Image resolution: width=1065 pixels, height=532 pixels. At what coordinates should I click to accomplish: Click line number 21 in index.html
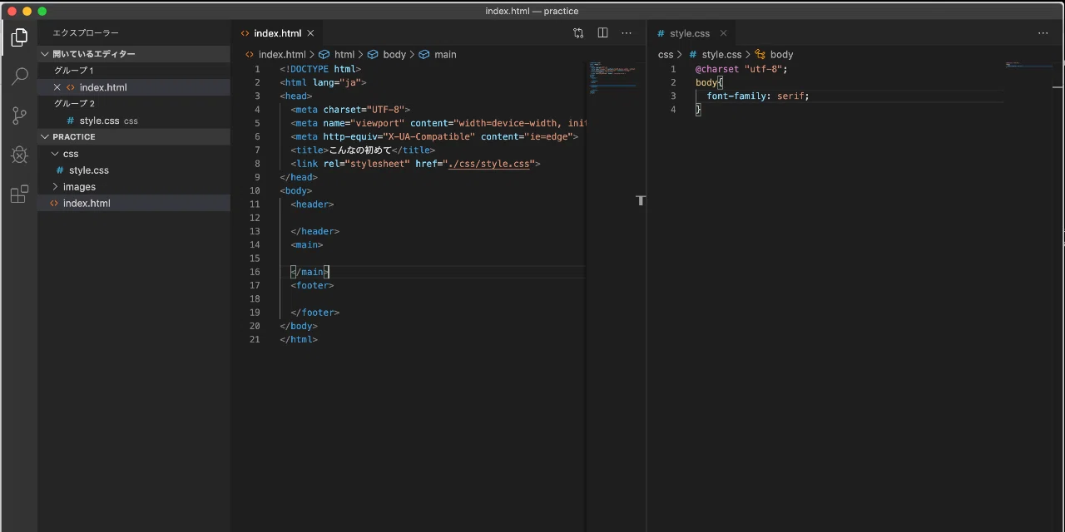(x=255, y=339)
